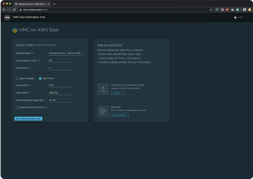Screen dimensions: 253x179
Task: Click Get Started button under Manual
Action: click(x=119, y=115)
